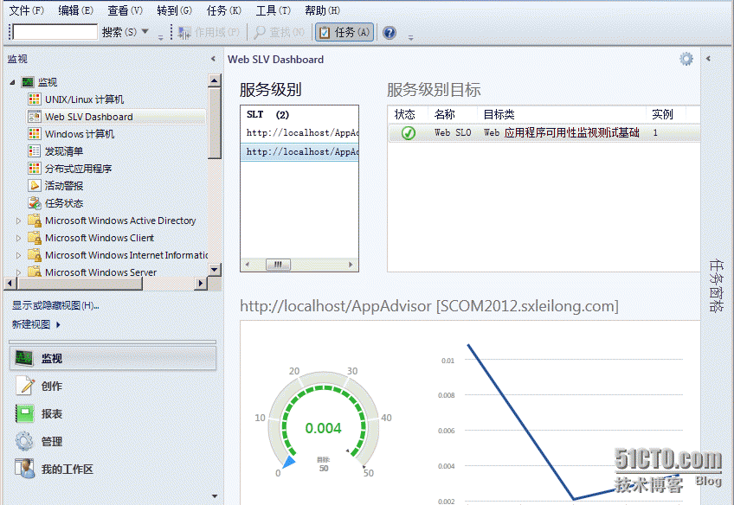Click Microsoft Windows Active Directory folder icon
The image size is (734, 505).
pos(35,221)
